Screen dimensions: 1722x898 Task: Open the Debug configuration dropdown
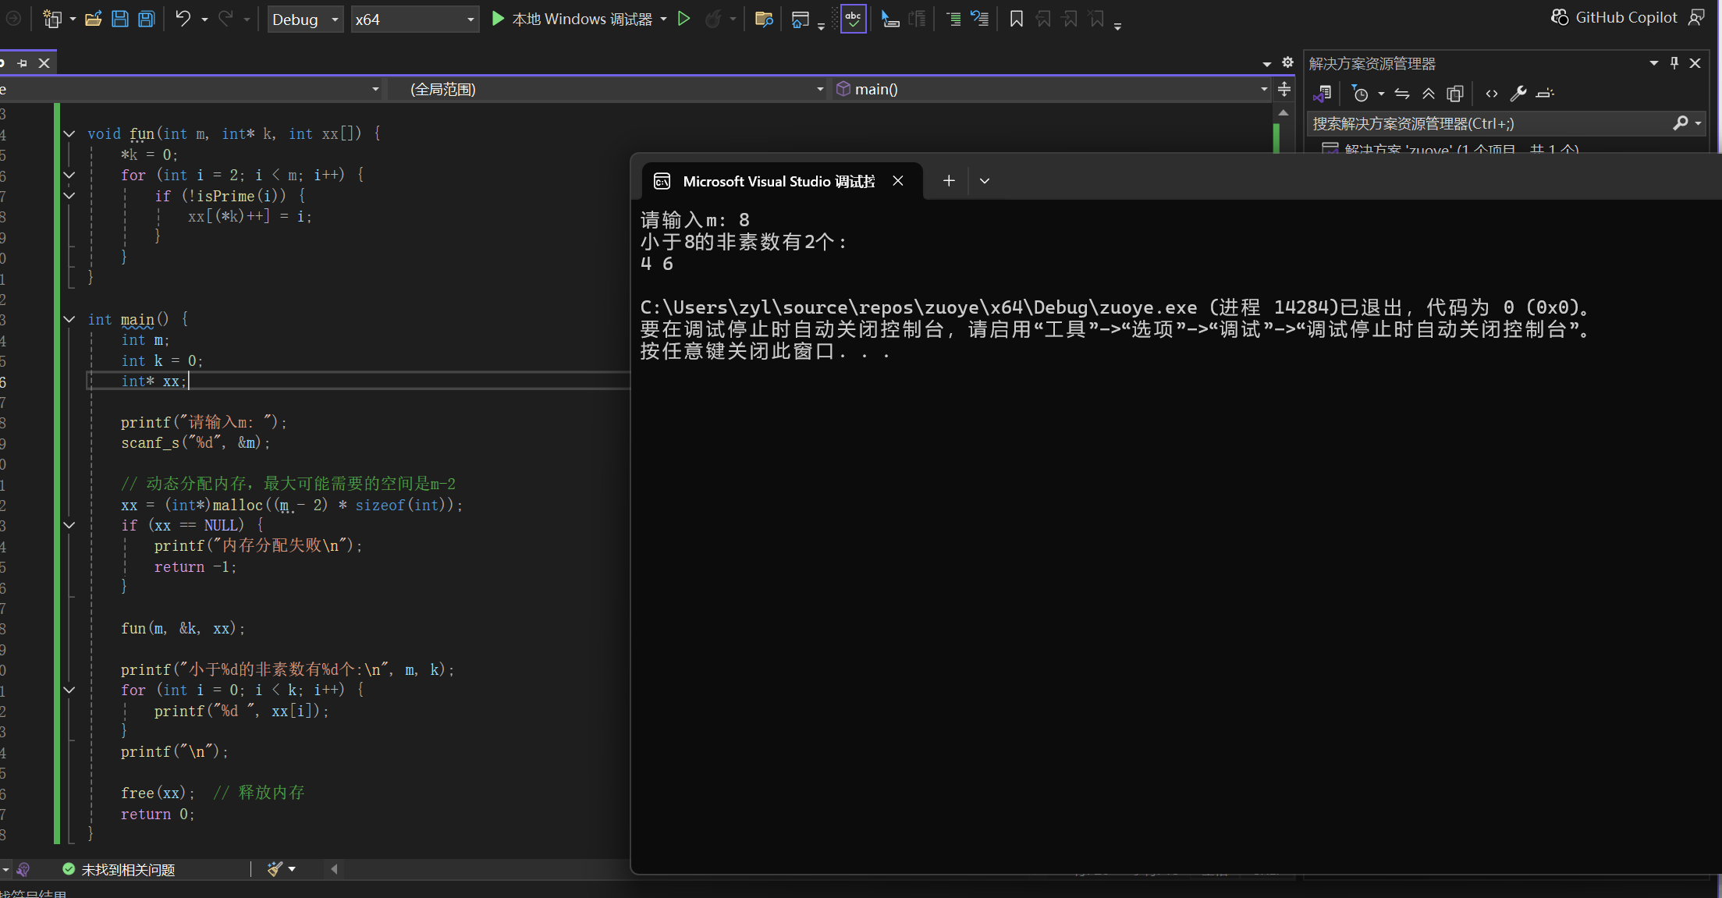pyautogui.click(x=305, y=20)
